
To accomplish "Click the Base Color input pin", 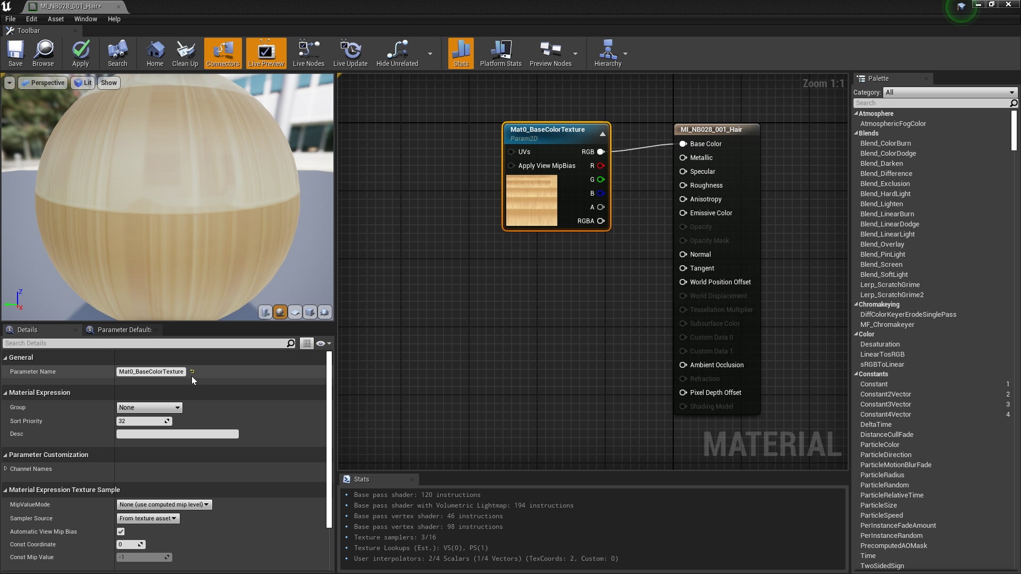I will (x=683, y=144).
